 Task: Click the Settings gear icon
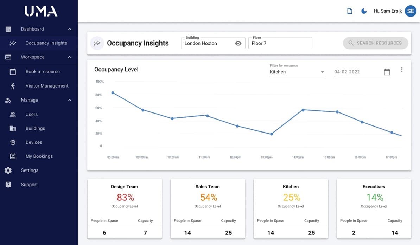click(x=8, y=170)
